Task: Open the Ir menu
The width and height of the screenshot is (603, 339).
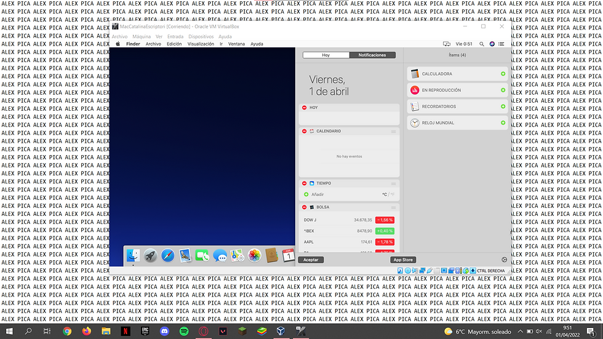Action: click(221, 44)
